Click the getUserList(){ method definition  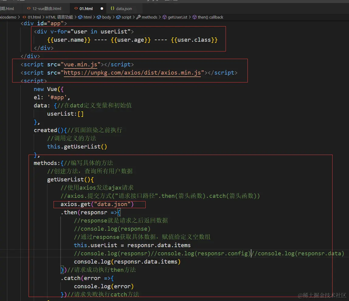tap(70, 179)
